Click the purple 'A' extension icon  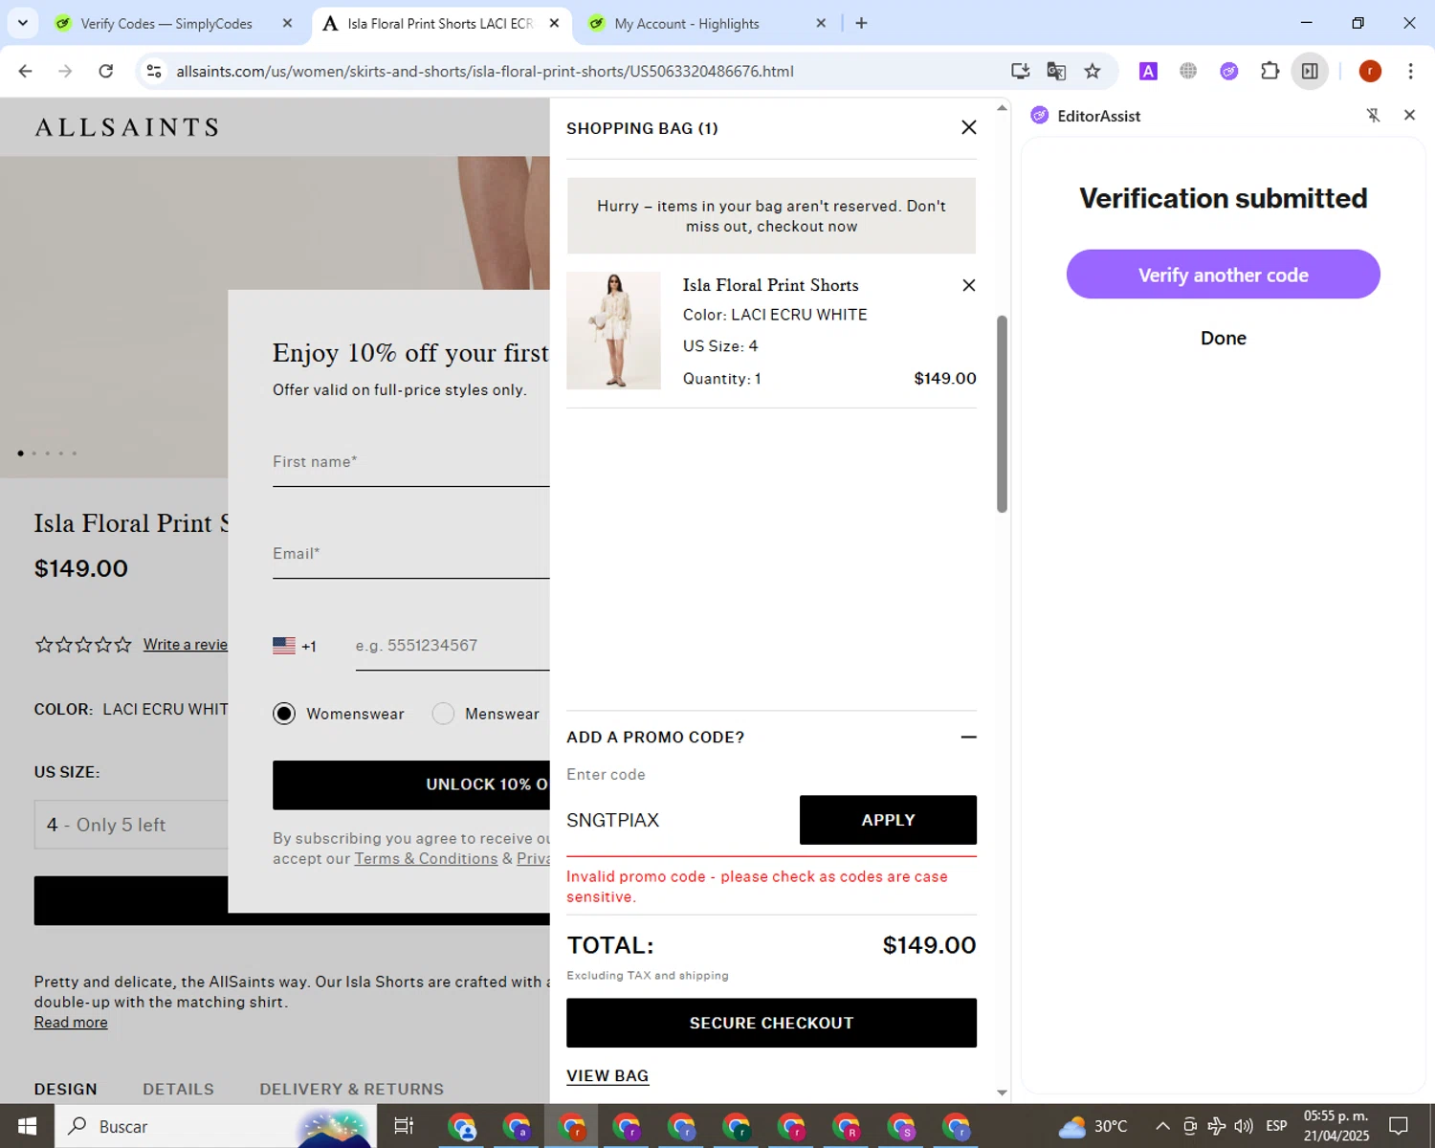(x=1148, y=71)
